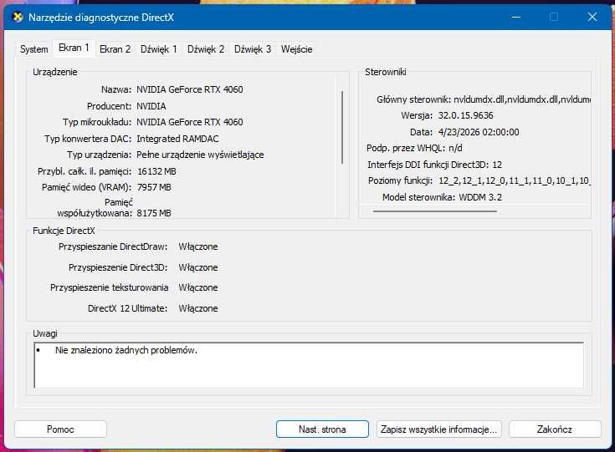Click the Interfejs DDI funkcji Direct3D row
Screen dimensions: 615x452
tap(434, 165)
